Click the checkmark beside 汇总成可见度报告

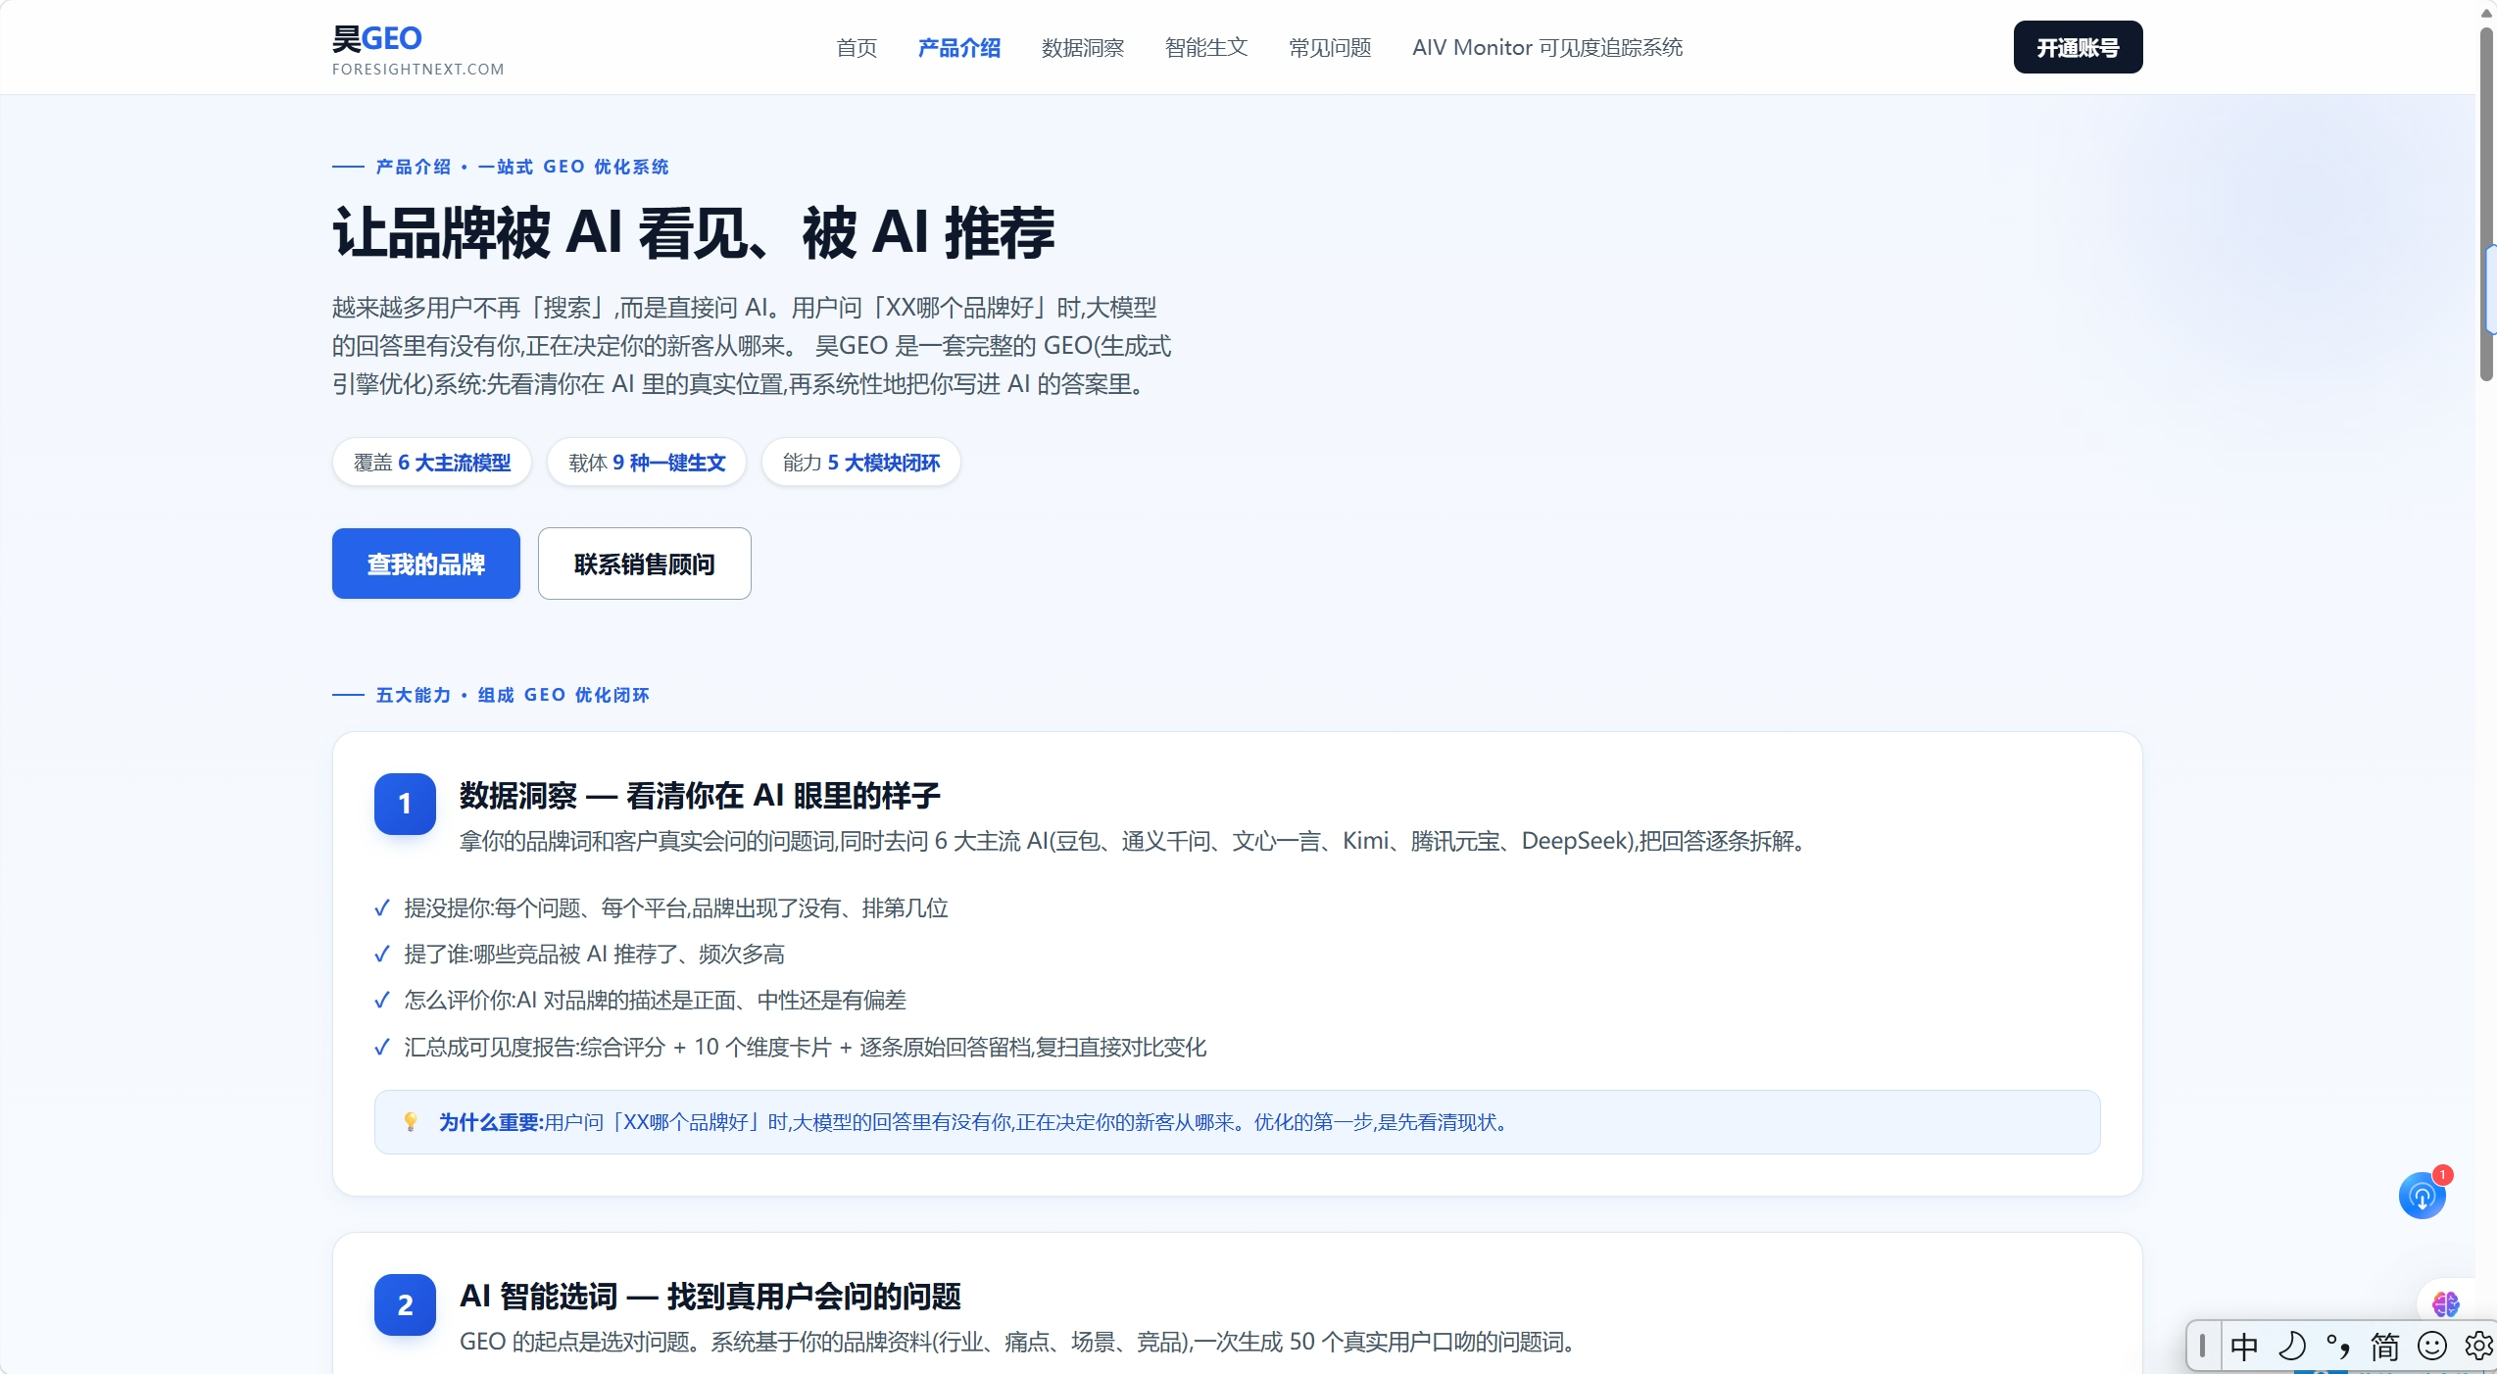tap(382, 1047)
